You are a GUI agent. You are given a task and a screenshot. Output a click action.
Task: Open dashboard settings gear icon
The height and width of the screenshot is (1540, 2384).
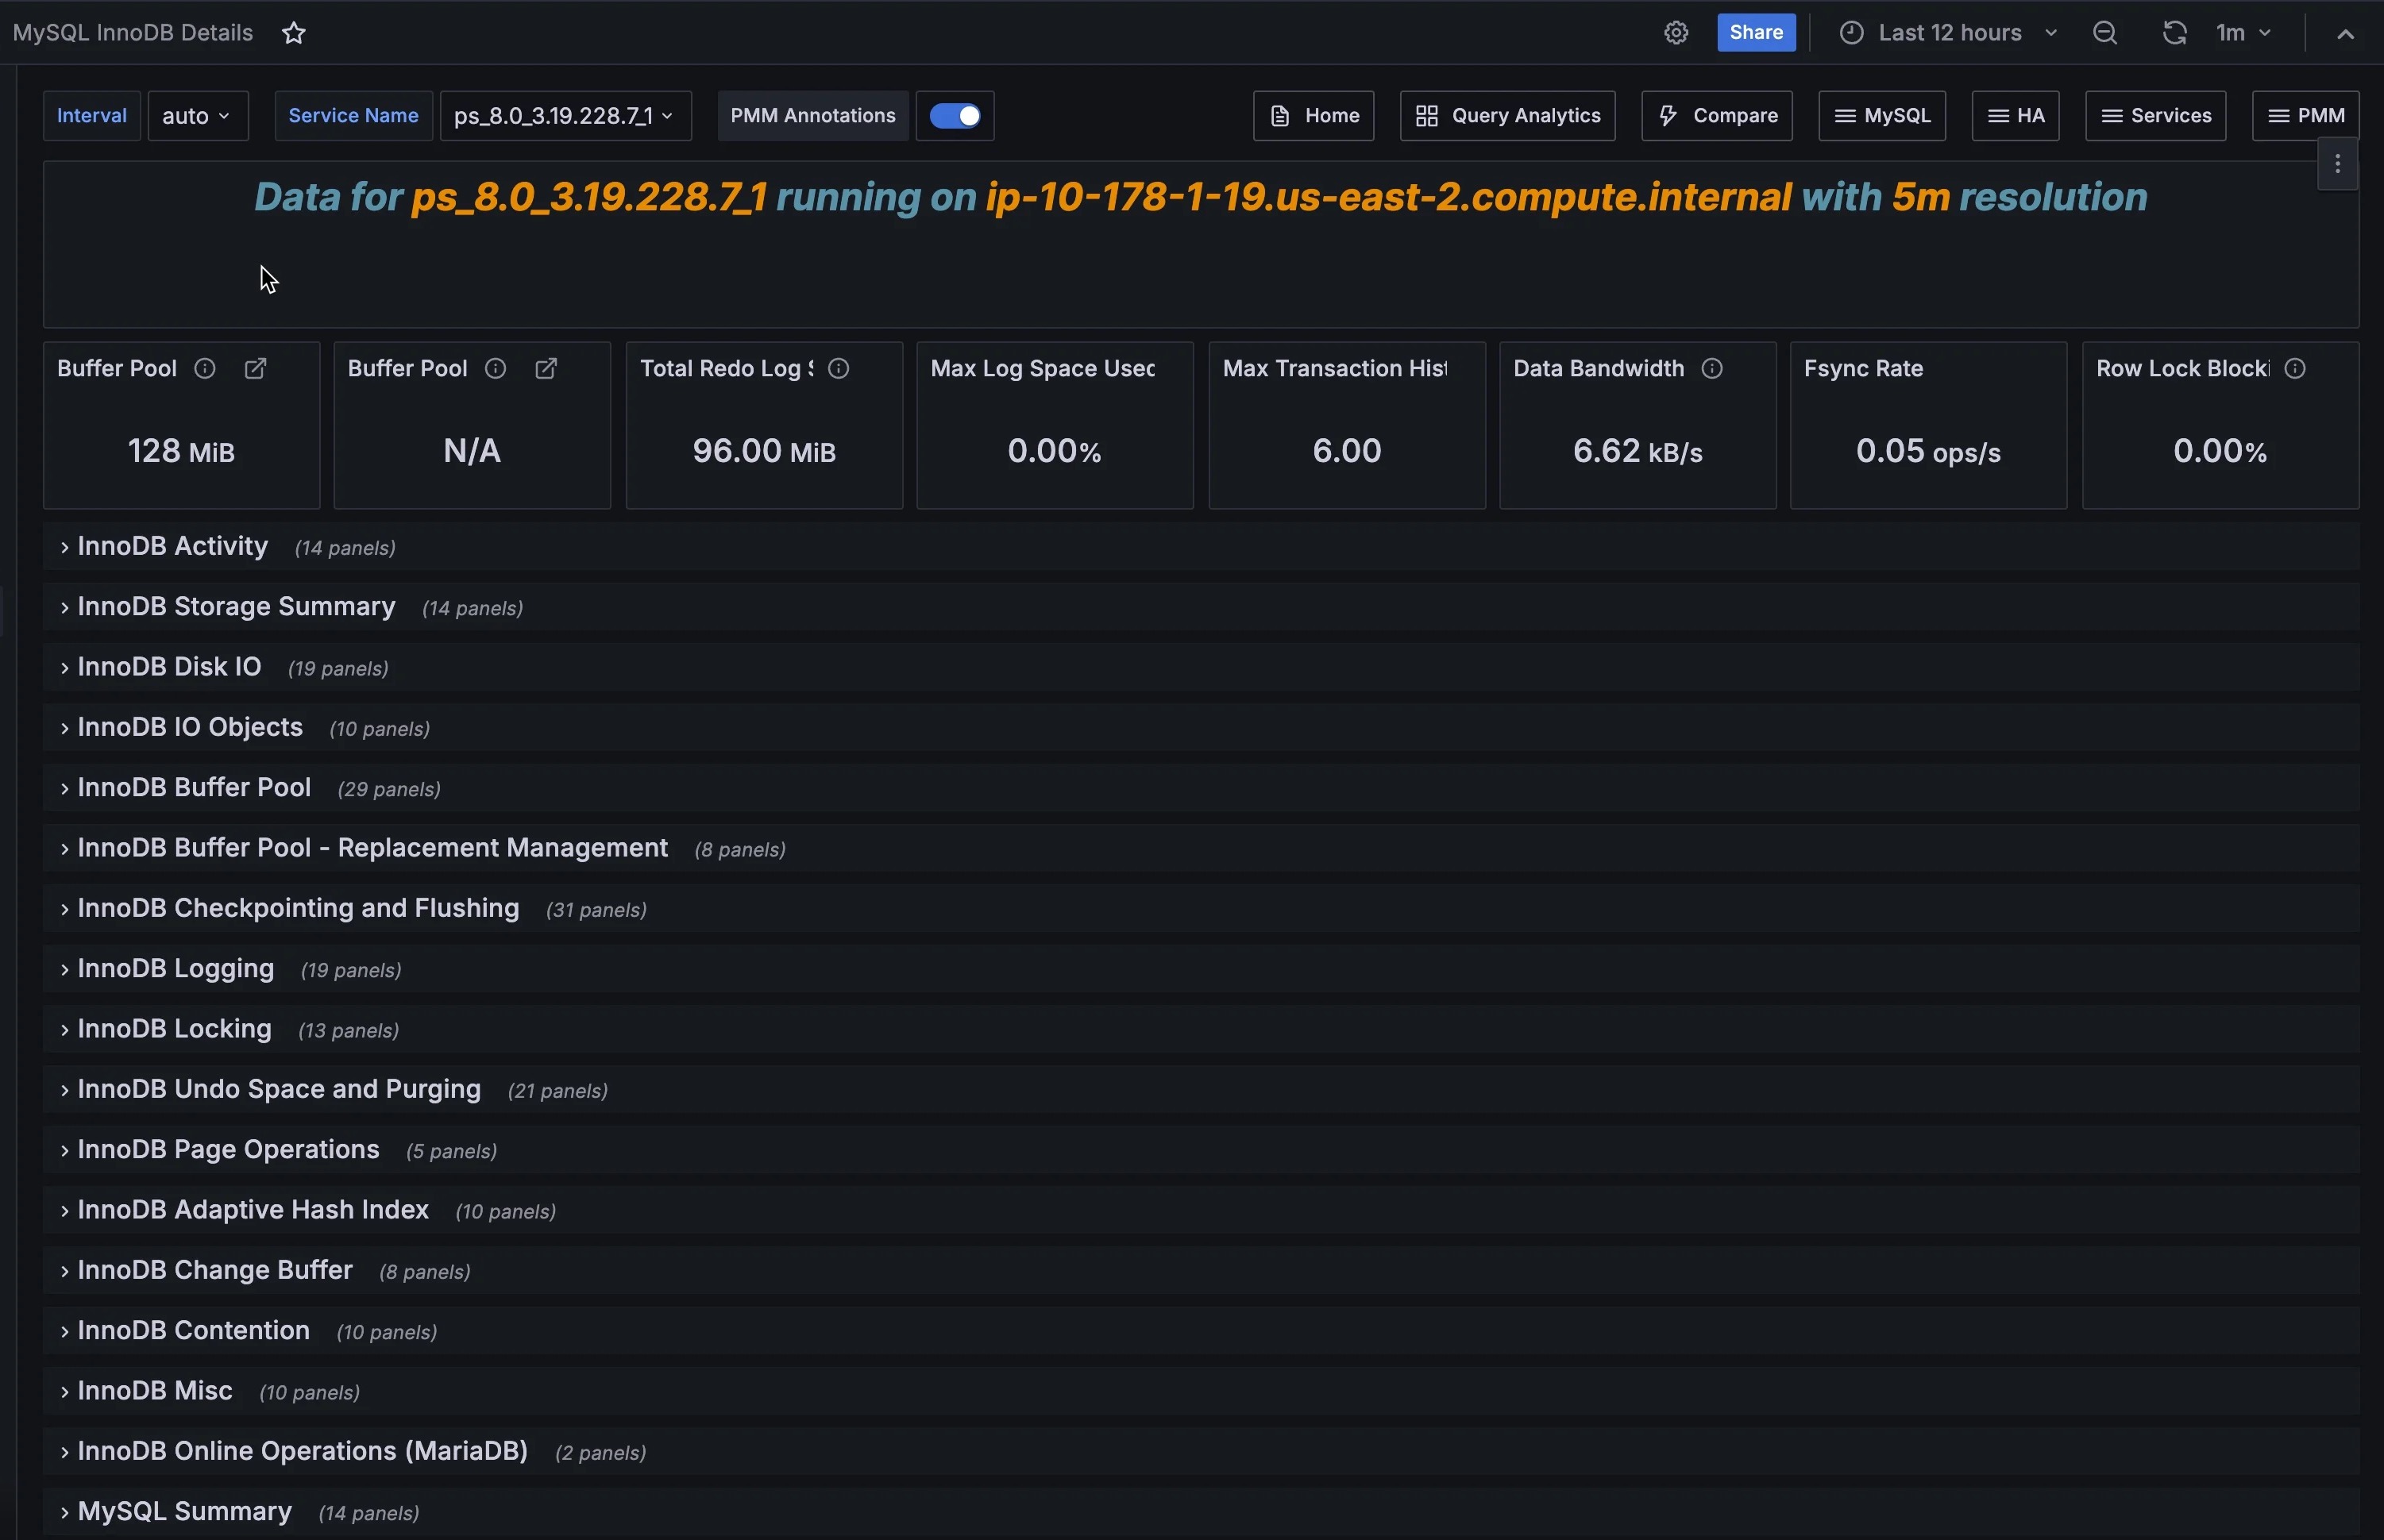point(1676,33)
